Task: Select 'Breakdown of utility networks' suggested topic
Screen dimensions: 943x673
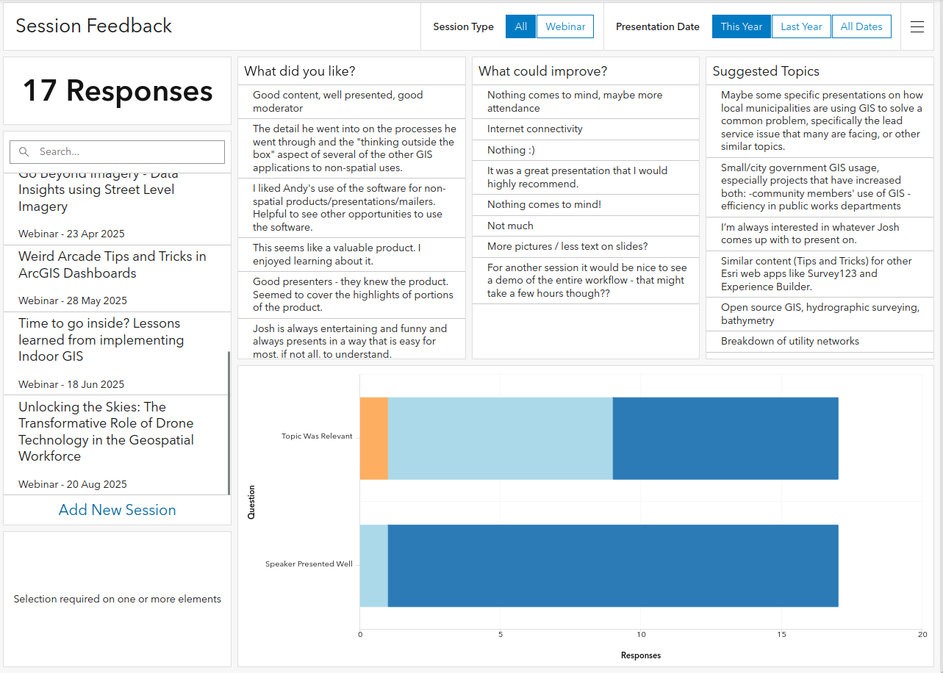Action: point(789,342)
